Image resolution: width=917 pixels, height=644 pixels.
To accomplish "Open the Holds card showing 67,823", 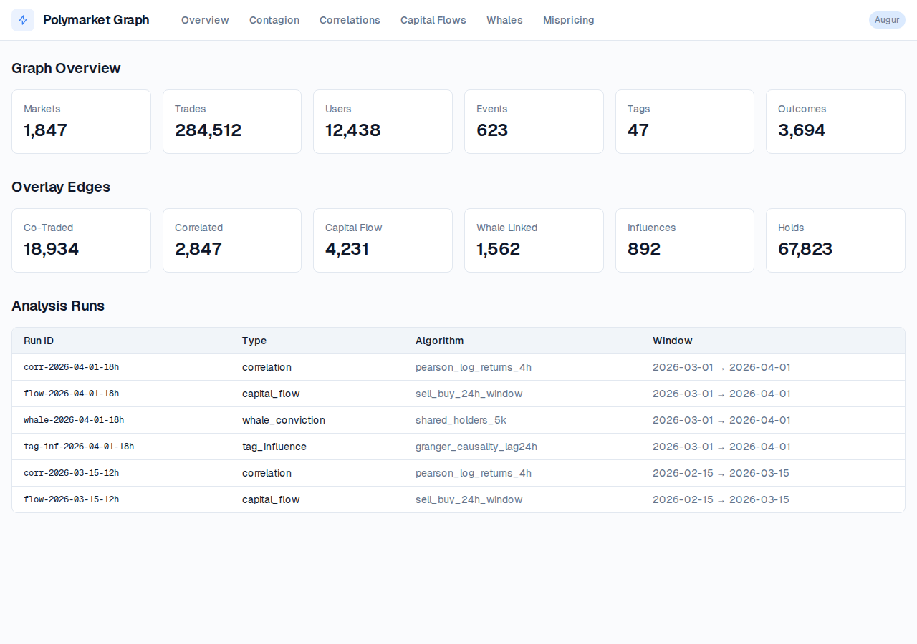I will (835, 240).
